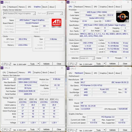This screenshot has width=132, height=132.
Task: Click the ATI Radeon logo in the Graphics window
Action: tap(56, 23)
